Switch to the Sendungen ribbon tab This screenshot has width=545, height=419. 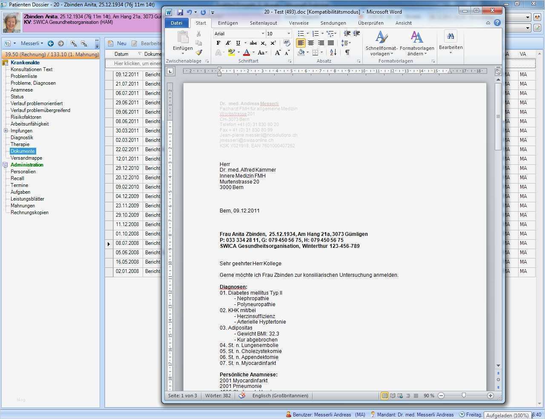[333, 23]
